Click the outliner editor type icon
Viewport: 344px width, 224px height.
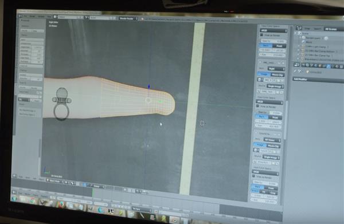299,28
